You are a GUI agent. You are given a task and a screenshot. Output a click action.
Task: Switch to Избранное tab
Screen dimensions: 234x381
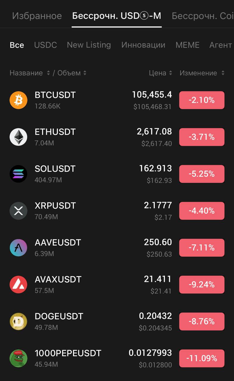[37, 16]
